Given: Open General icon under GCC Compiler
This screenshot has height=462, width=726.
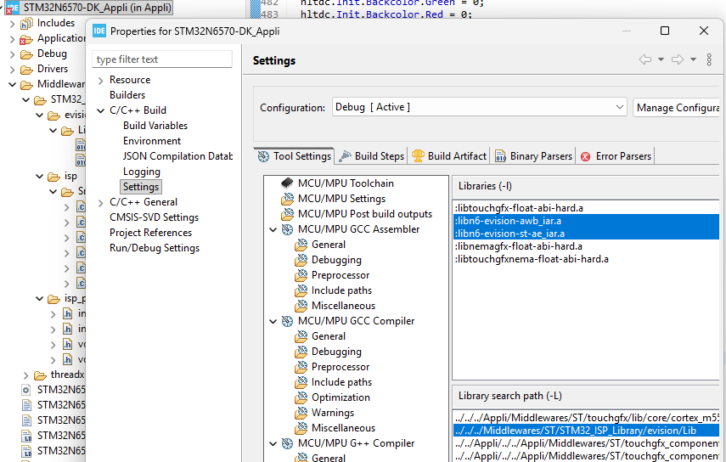Looking at the screenshot, I should point(301,336).
